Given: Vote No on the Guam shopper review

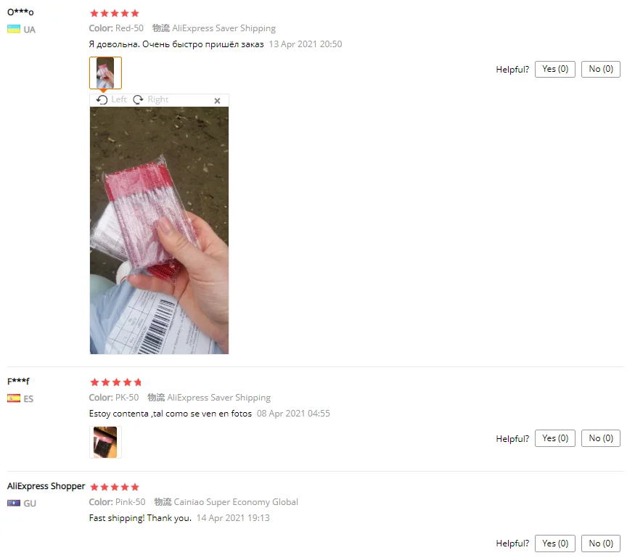Looking at the screenshot, I should click(x=601, y=543).
